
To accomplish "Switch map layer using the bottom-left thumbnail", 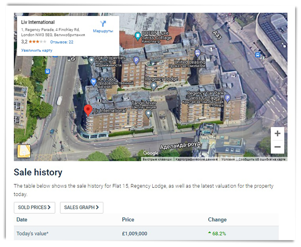I will click(x=24, y=151).
